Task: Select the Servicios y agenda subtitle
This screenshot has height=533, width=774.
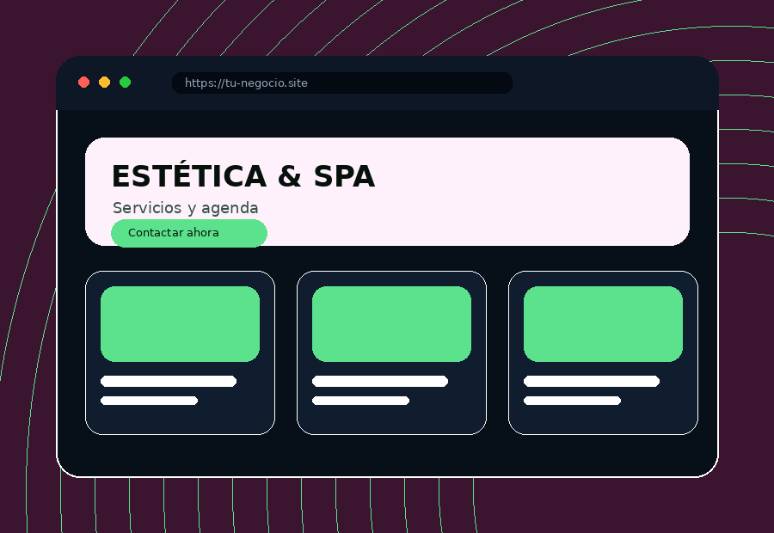Action: (185, 208)
